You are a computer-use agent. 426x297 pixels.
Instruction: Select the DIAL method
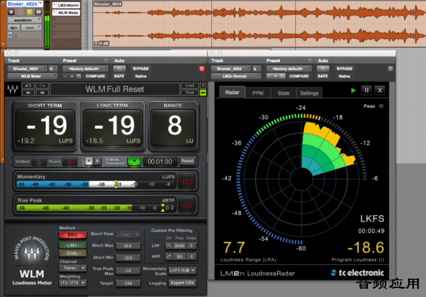point(72,253)
